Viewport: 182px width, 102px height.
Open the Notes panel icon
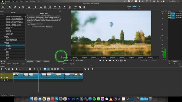45,8
